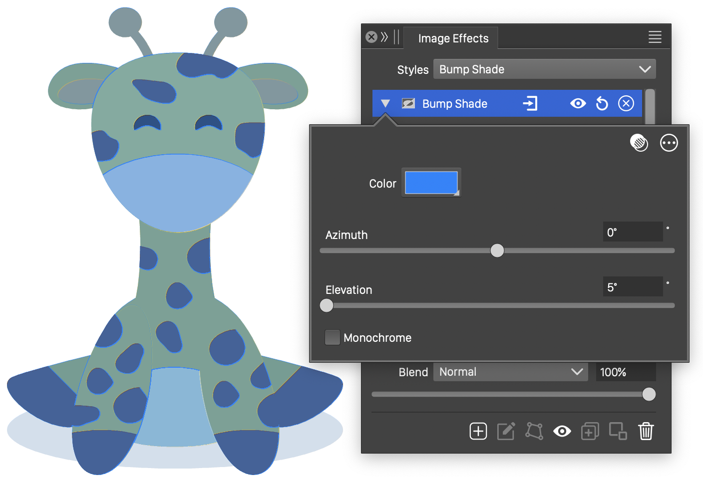Viewport: 703px width, 486px height.
Task: Click the reset icon on Bump Shade row
Action: tap(602, 104)
